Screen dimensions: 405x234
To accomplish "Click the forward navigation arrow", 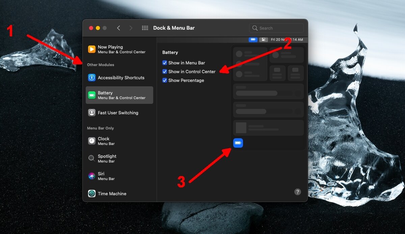I will point(131,28).
